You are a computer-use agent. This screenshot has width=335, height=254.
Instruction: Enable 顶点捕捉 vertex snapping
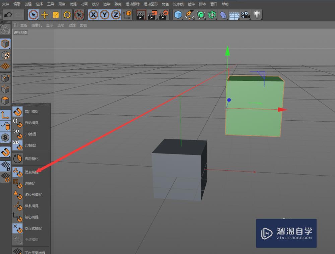(31, 172)
